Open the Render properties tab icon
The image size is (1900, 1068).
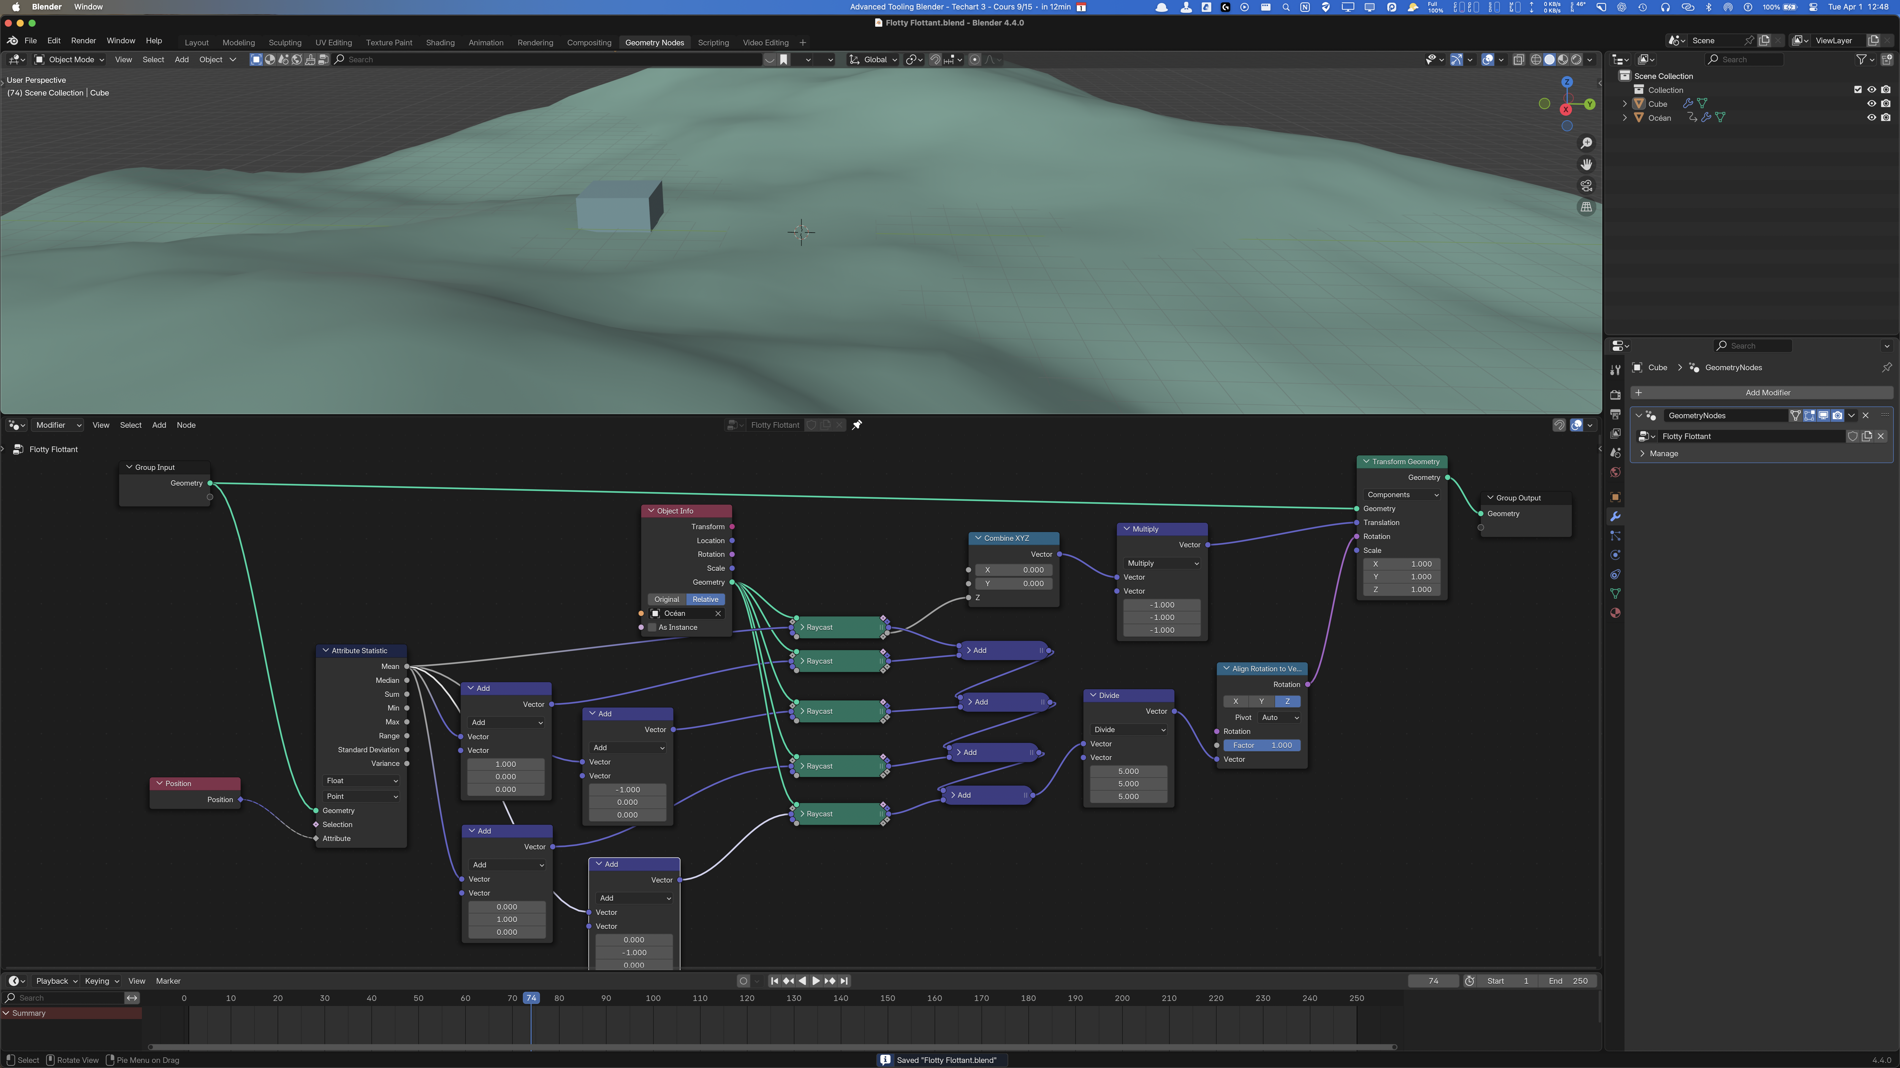1615,395
